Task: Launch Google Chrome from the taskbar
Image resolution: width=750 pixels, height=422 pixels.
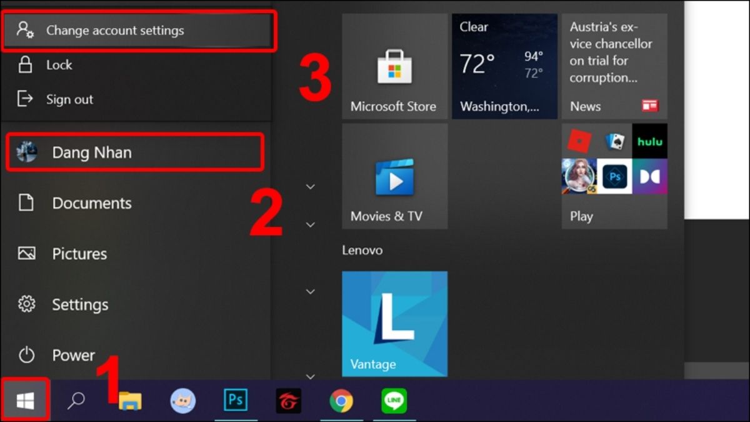Action: point(342,401)
